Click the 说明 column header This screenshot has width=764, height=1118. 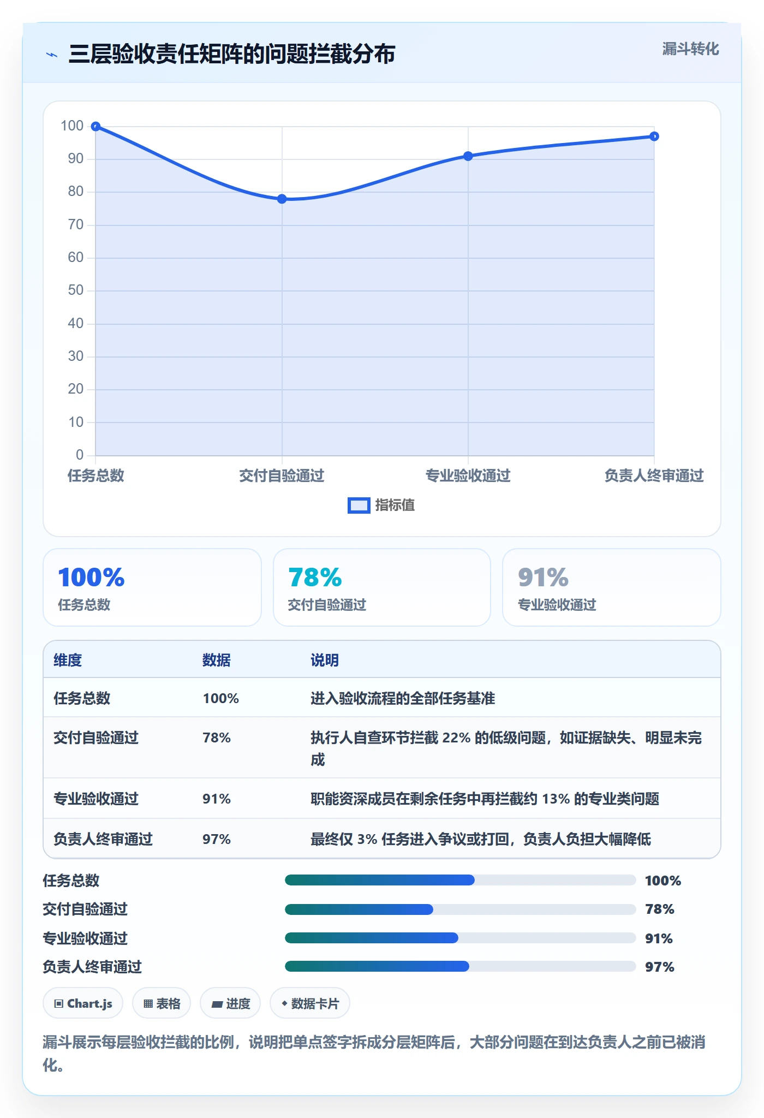[x=325, y=661]
